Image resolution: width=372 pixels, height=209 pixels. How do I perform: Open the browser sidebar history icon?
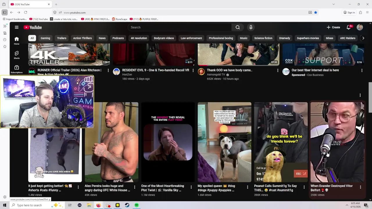[5, 40]
